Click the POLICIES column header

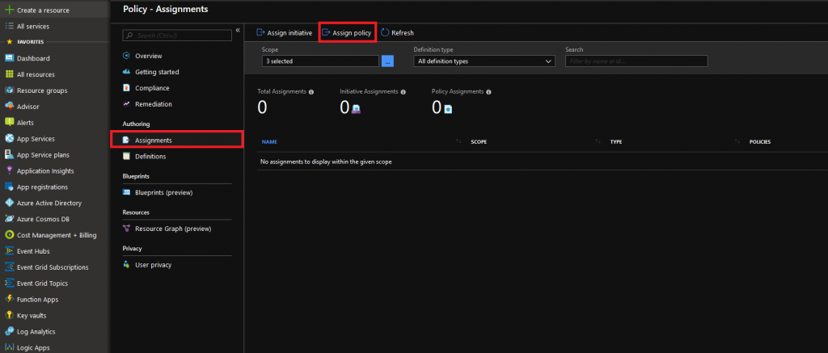(760, 142)
